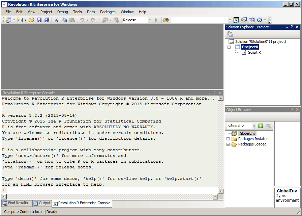Click the Start run arrow icon
The image size is (302, 216).
(156, 20)
